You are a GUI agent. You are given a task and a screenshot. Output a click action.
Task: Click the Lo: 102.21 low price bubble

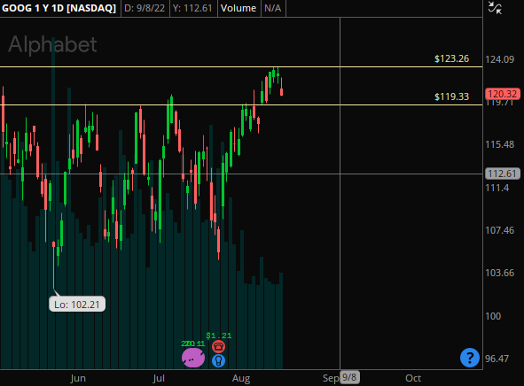pyautogui.click(x=77, y=305)
